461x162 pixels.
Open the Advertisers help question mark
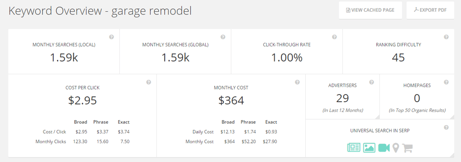pyautogui.click(x=371, y=82)
